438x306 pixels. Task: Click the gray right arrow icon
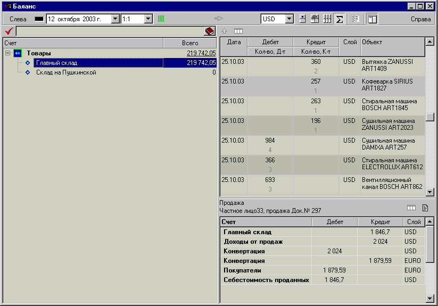click(x=218, y=19)
